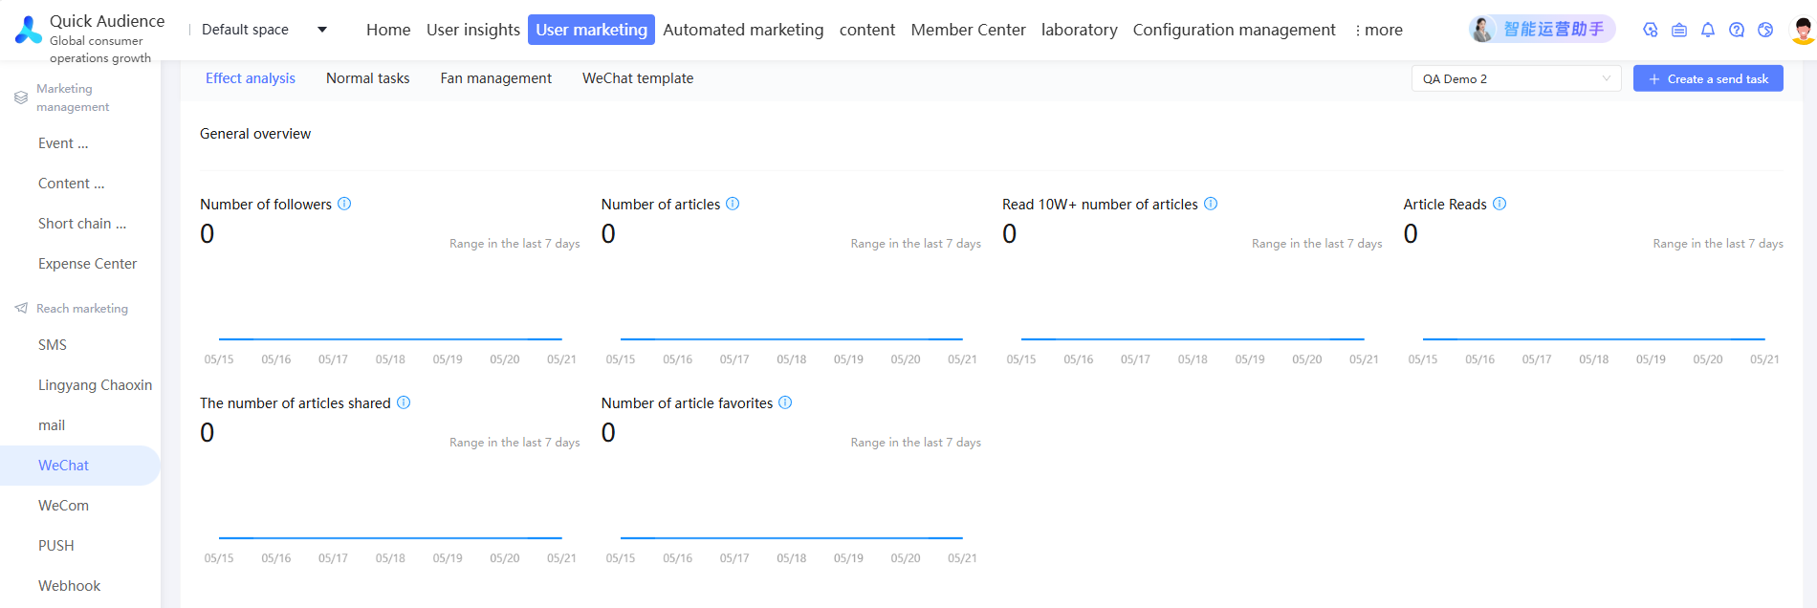Image resolution: width=1817 pixels, height=608 pixels.
Task: Collapse the Reach marketing sidebar section
Action: 81,308
